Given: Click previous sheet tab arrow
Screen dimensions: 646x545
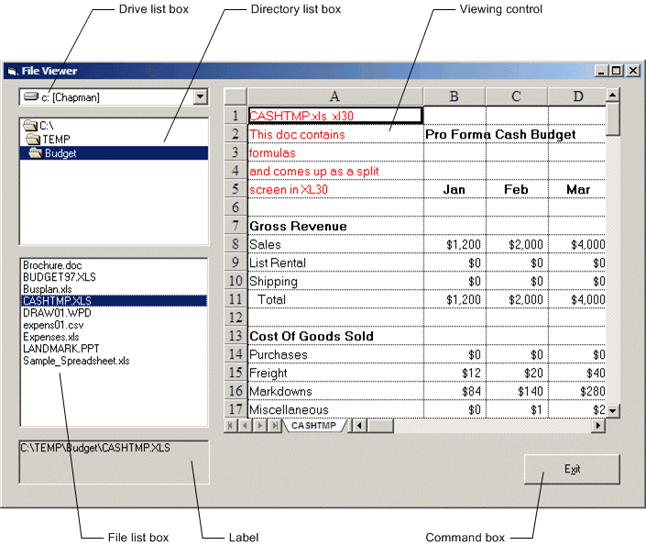Looking at the screenshot, I should pyautogui.click(x=245, y=426).
